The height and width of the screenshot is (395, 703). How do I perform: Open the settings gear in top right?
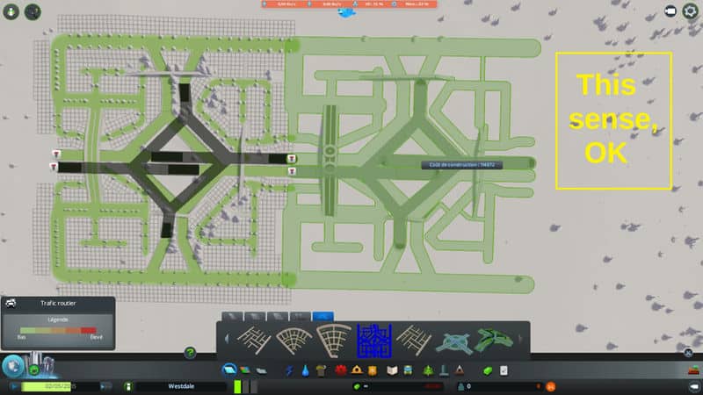coord(692,11)
